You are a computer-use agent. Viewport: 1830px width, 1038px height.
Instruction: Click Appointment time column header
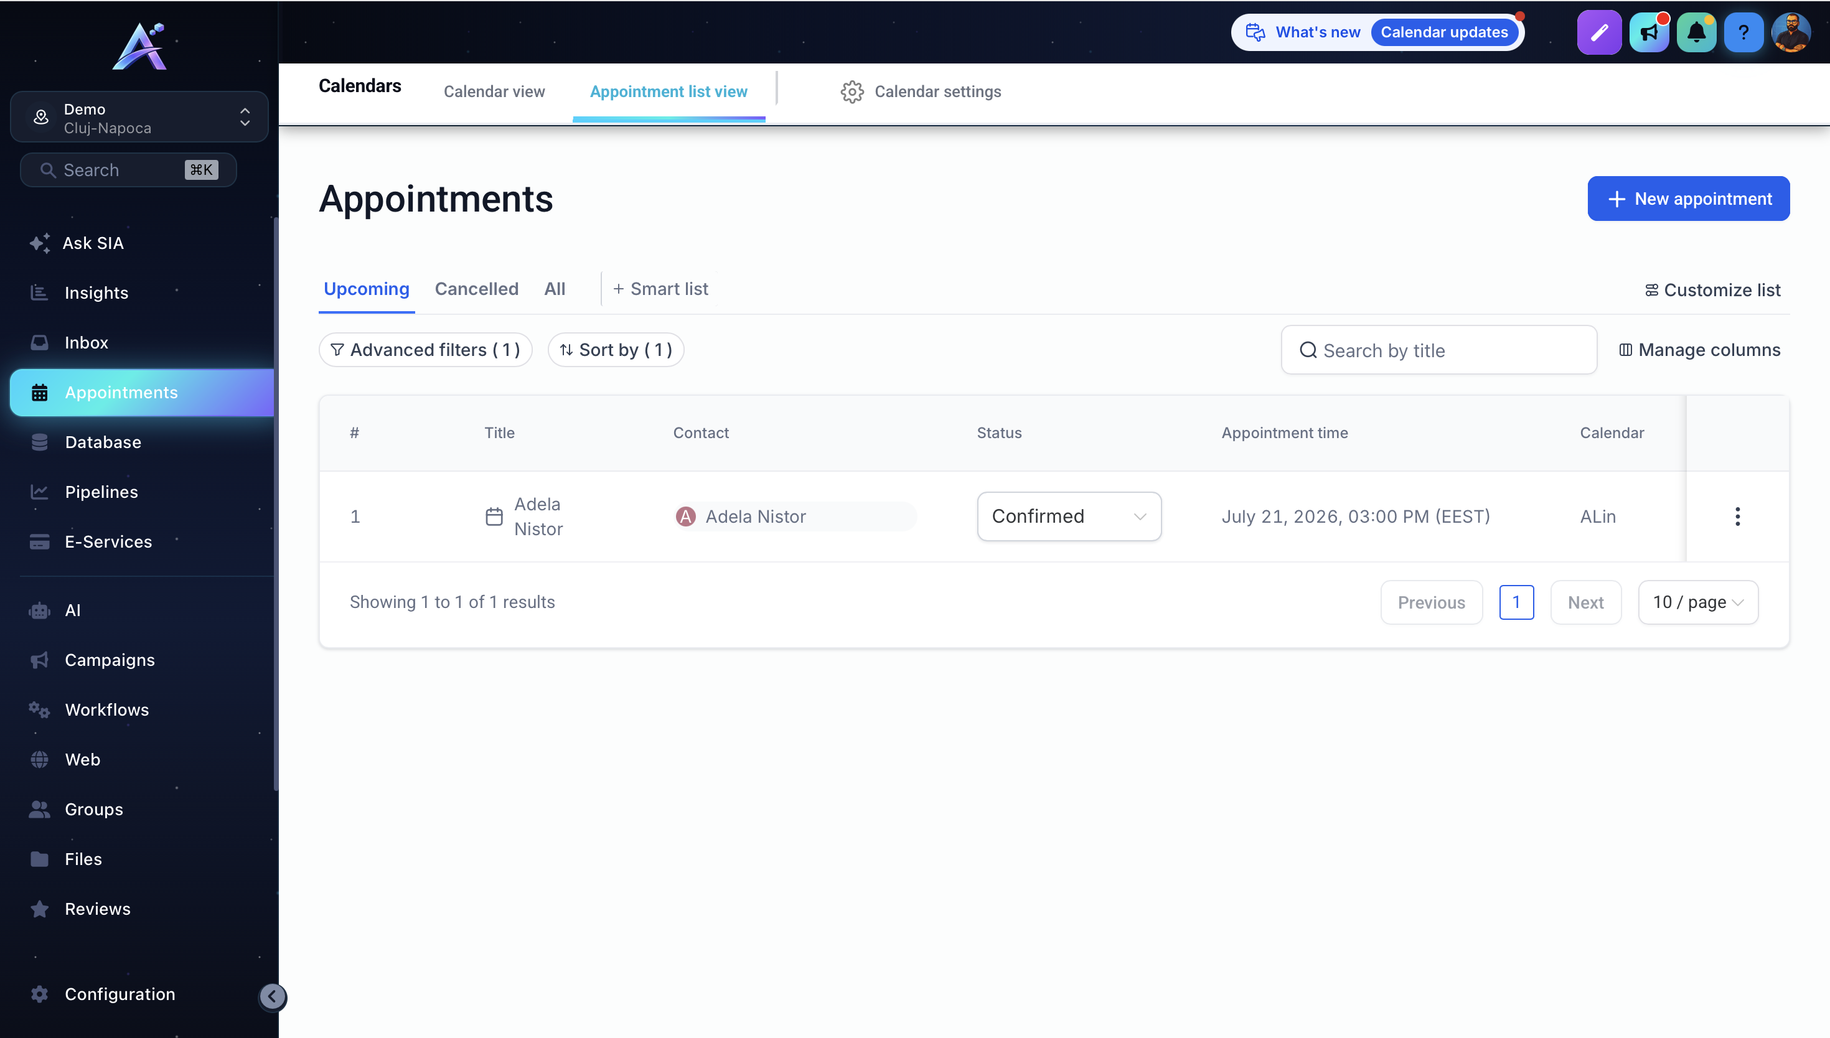[1284, 434]
